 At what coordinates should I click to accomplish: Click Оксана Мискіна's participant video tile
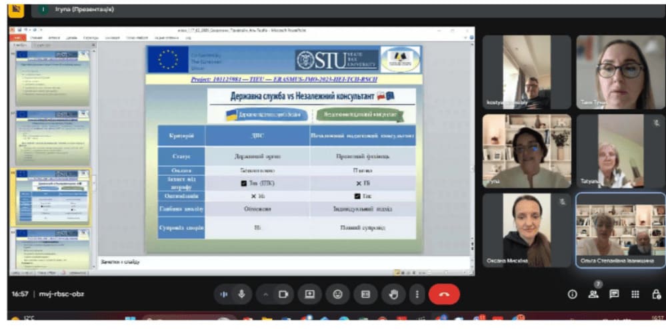point(527,230)
